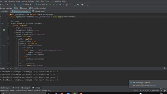Image resolution: width=167 pixels, height=94 pixels.
Task: Open the View menu
Action: (x=5, y=1)
